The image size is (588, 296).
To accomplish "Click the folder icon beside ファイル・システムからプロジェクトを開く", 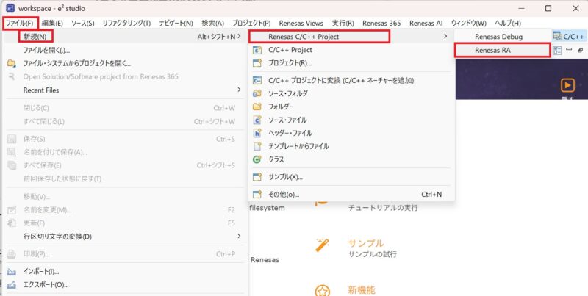I will (12, 63).
